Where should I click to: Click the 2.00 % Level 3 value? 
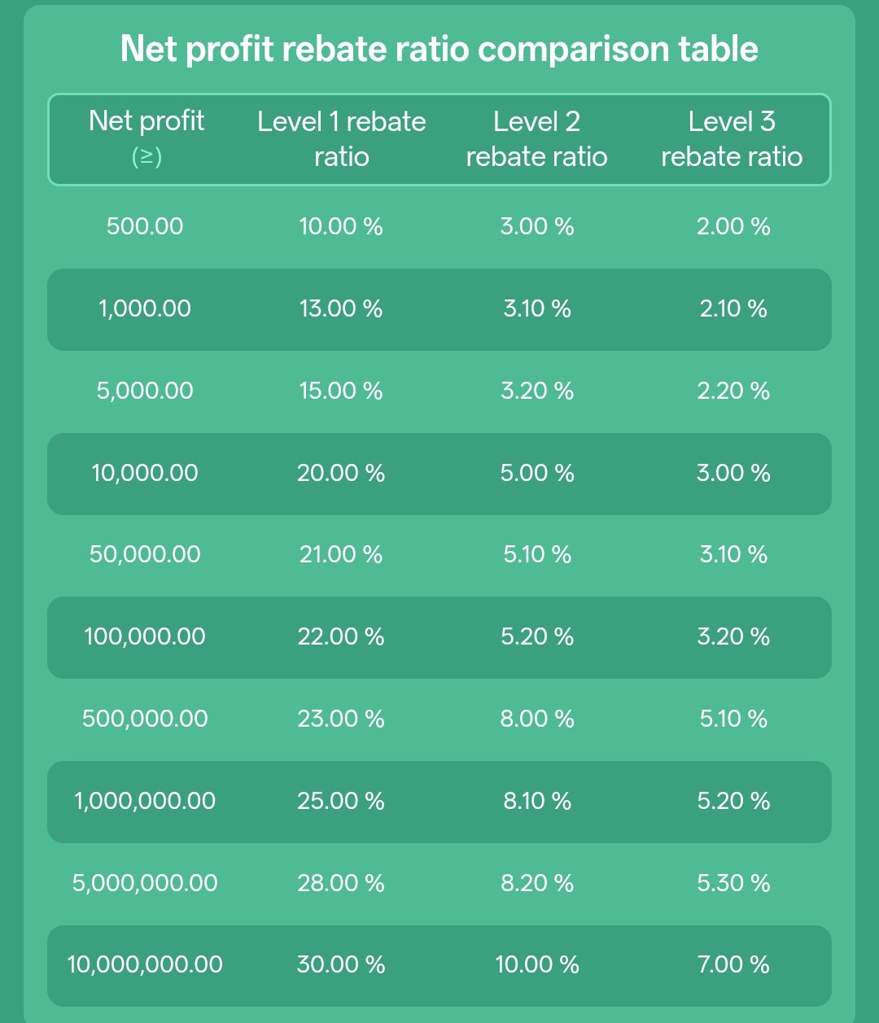tap(733, 226)
